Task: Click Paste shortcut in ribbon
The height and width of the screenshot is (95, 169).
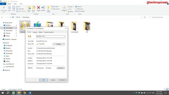Action: click(21, 11)
